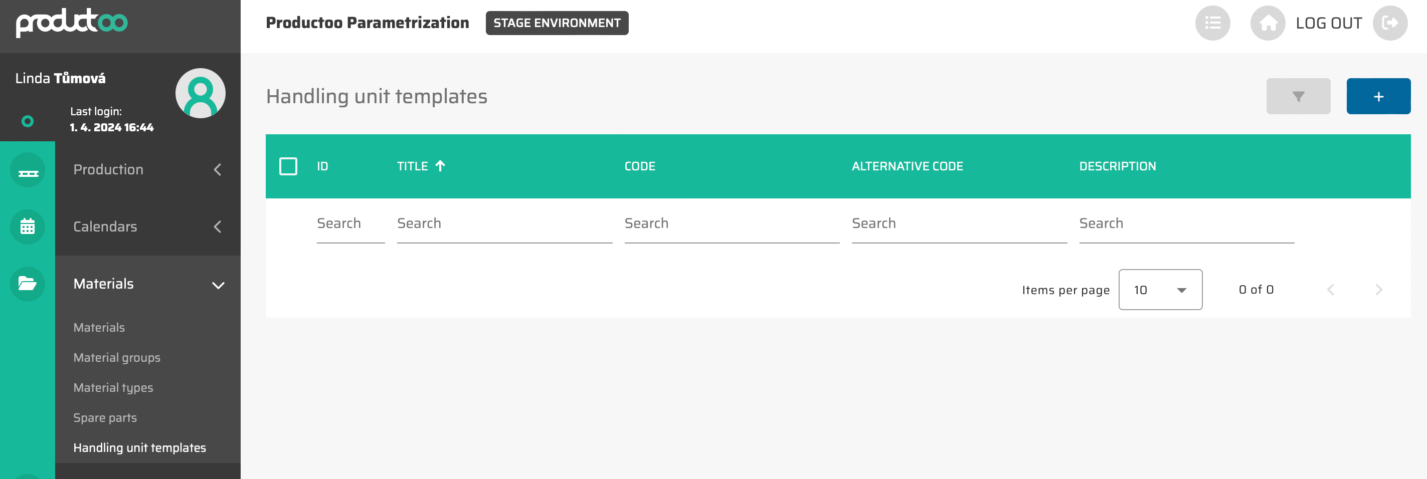Add new handling unit template

coord(1378,96)
